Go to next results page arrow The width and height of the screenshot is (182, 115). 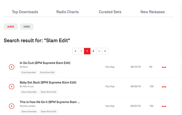(x=99, y=51)
